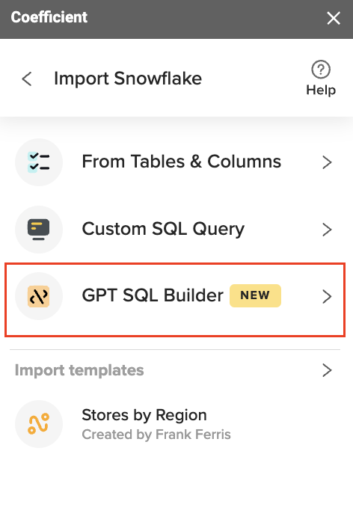Click the Help label text

click(x=321, y=90)
